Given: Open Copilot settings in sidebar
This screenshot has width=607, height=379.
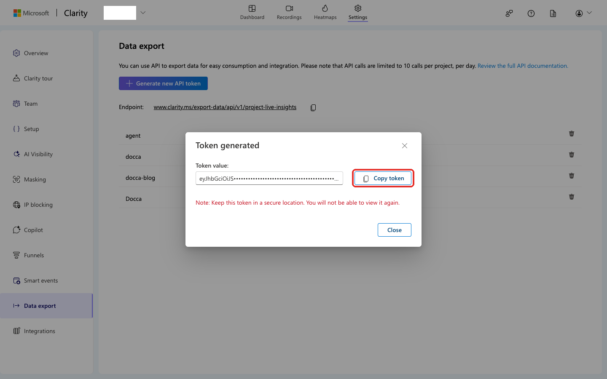Looking at the screenshot, I should 46,230.
